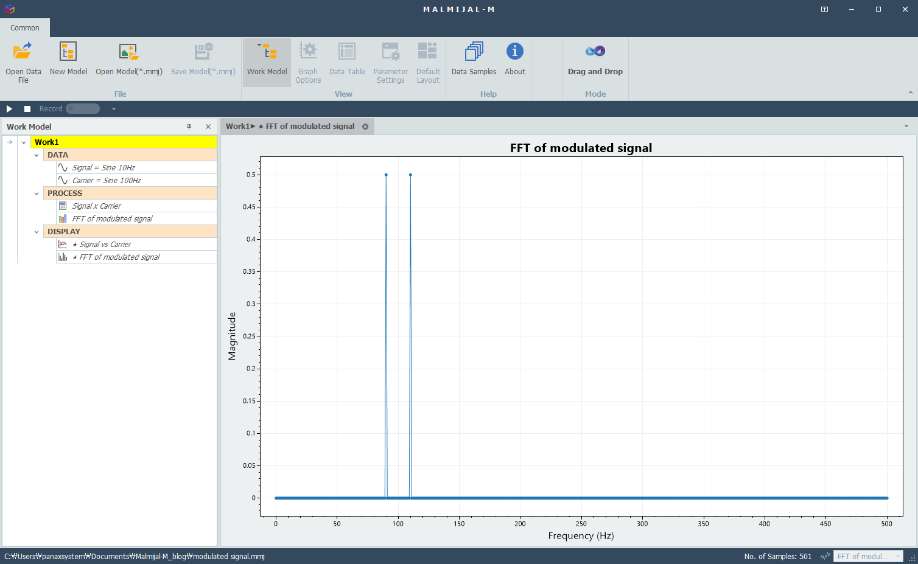Image resolution: width=918 pixels, height=564 pixels.
Task: Open the FFT of modul... status bar dropdown
Action: coord(868,556)
